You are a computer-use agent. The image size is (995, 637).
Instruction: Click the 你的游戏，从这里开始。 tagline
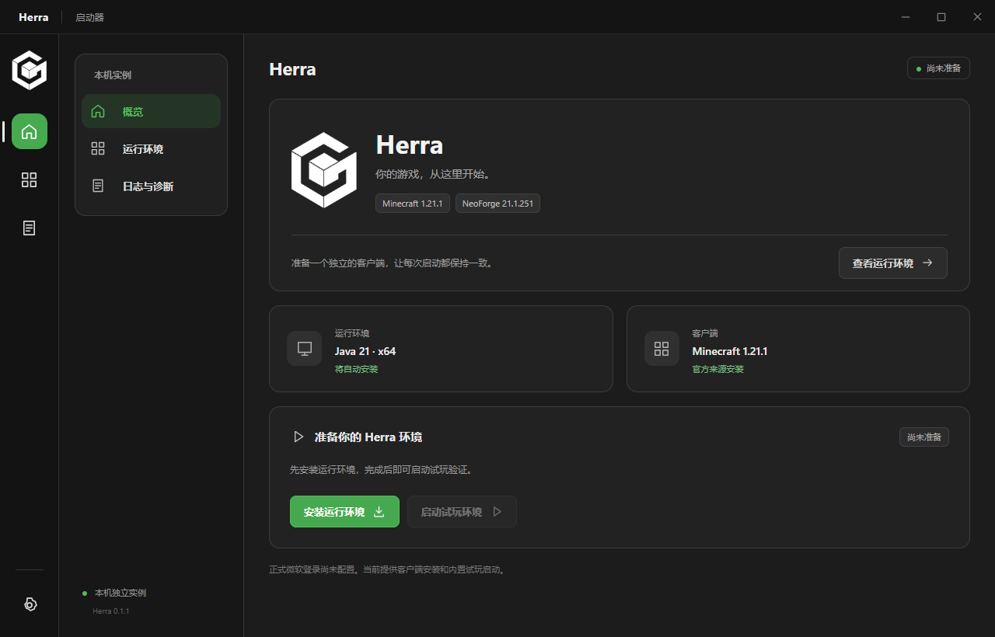click(x=433, y=174)
